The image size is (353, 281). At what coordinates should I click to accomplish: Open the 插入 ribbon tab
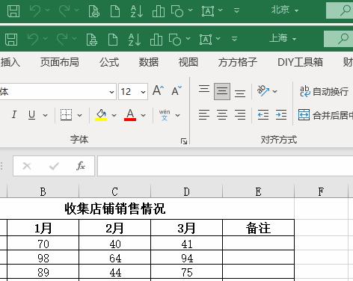(x=10, y=62)
